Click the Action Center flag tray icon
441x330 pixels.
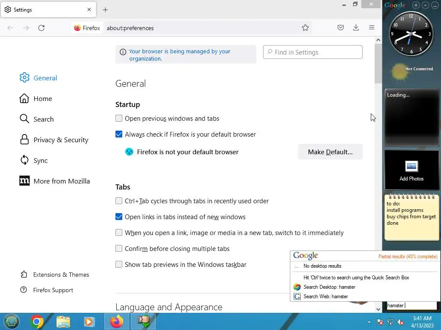[x=380, y=322]
